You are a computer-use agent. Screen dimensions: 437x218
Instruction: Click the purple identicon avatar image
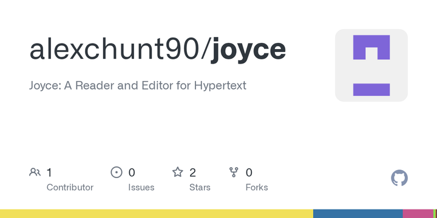(x=371, y=65)
